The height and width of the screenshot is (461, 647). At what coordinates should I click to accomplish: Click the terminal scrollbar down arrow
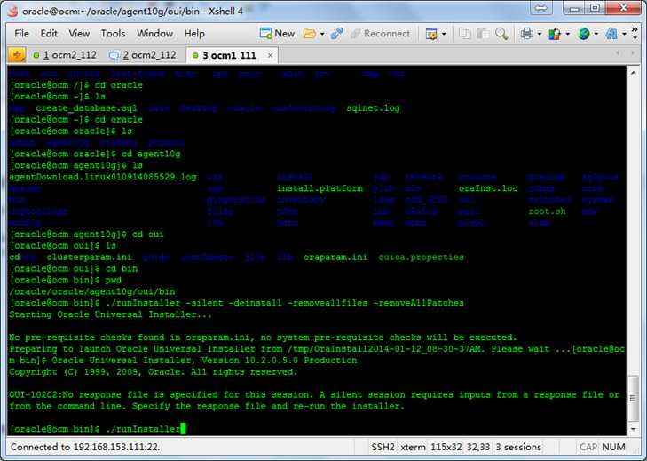(x=633, y=429)
